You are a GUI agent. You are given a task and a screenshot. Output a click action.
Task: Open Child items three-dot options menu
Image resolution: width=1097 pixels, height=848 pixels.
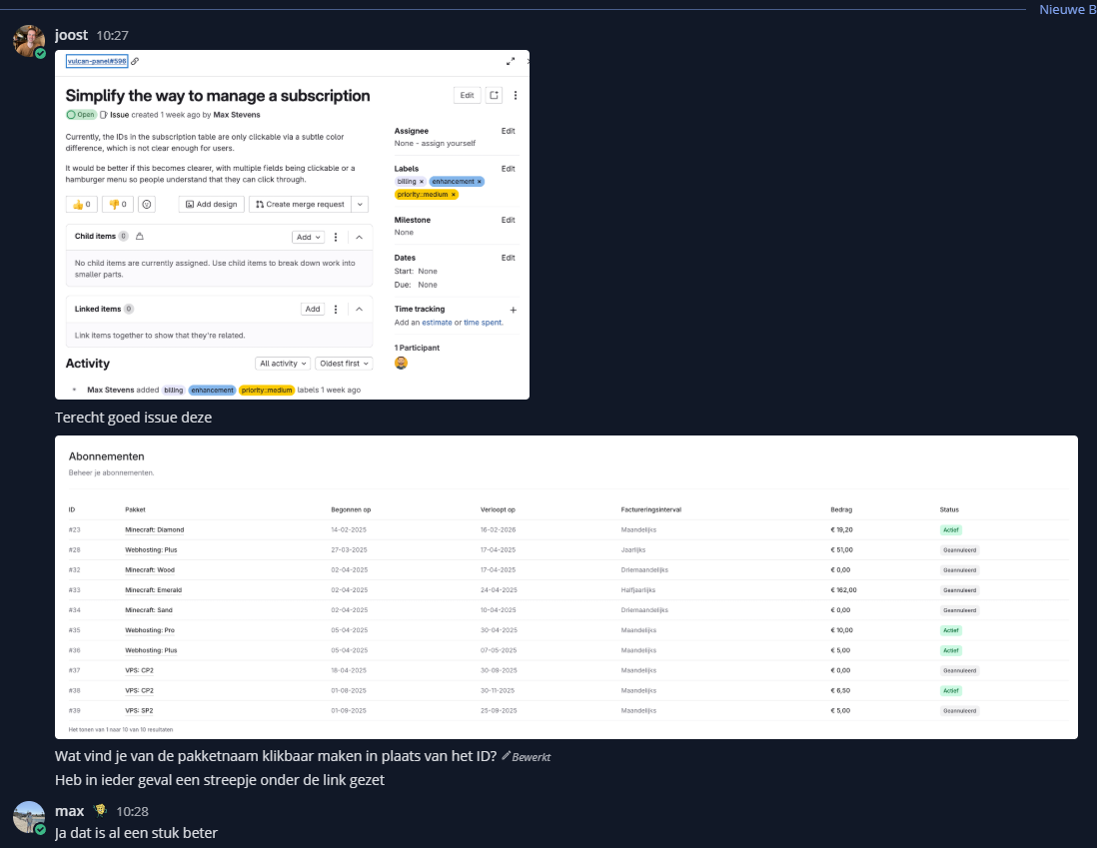tap(336, 237)
